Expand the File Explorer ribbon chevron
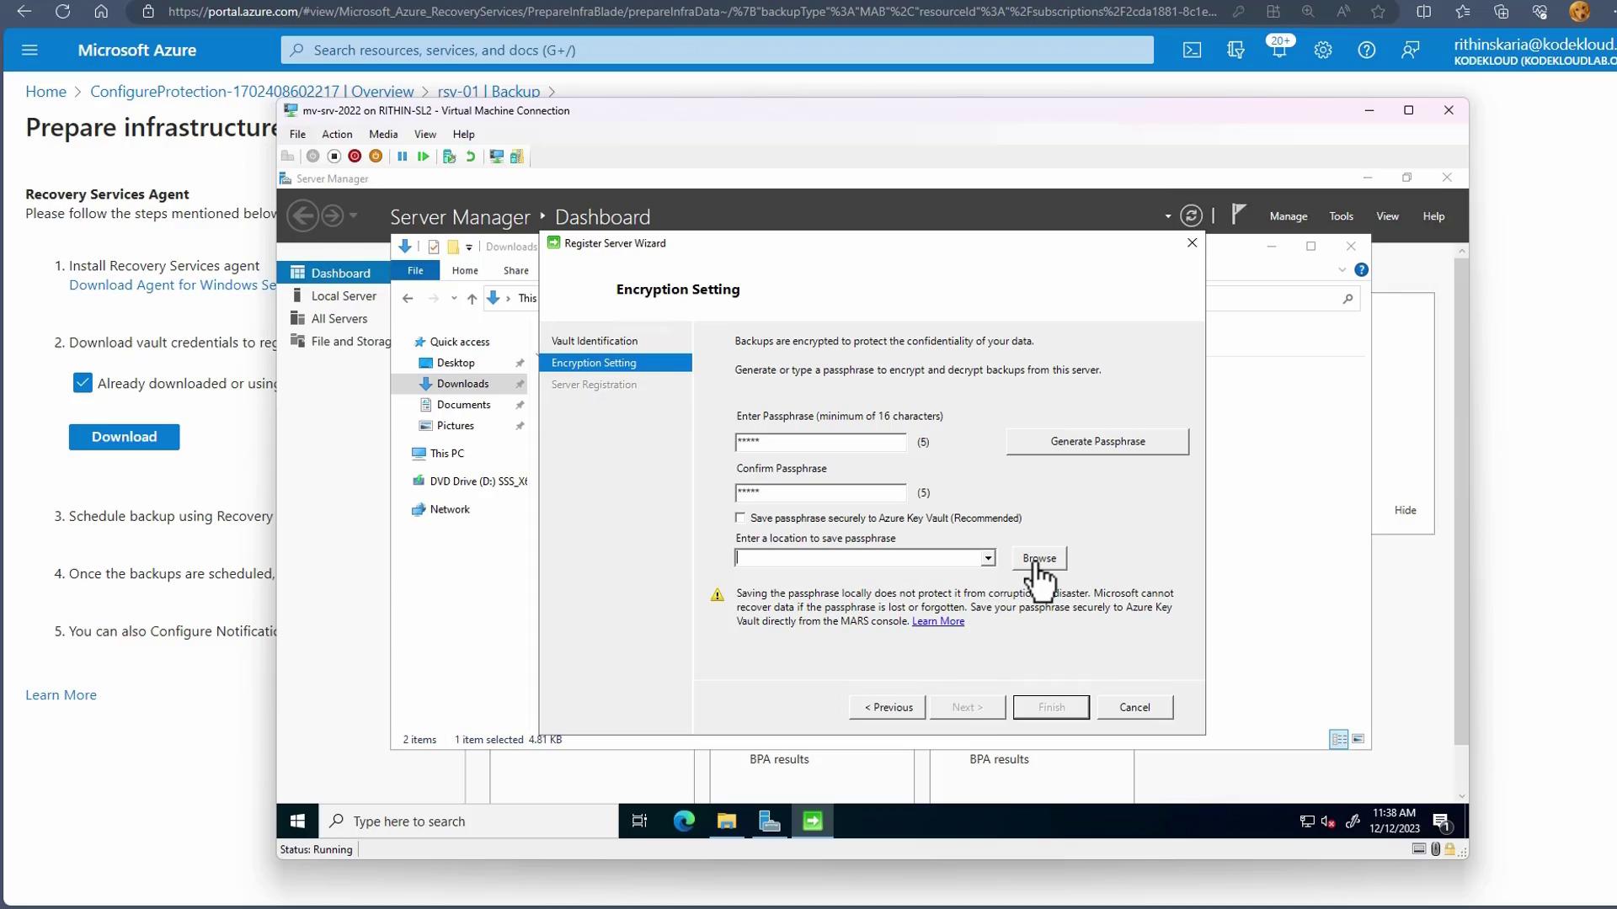The height and width of the screenshot is (909, 1617). click(1342, 270)
